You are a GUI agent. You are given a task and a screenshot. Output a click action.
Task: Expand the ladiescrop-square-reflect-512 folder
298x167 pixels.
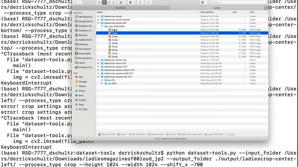coord(98,70)
